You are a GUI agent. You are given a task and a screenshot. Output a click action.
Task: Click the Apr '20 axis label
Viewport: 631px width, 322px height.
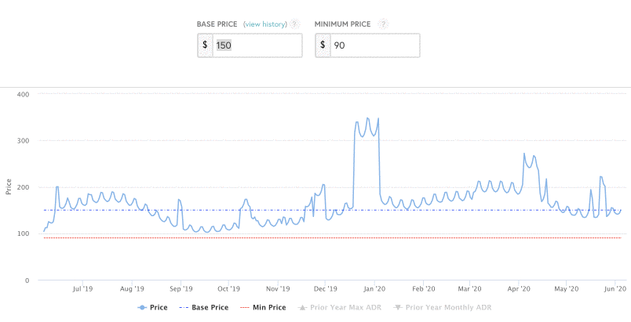pos(519,288)
